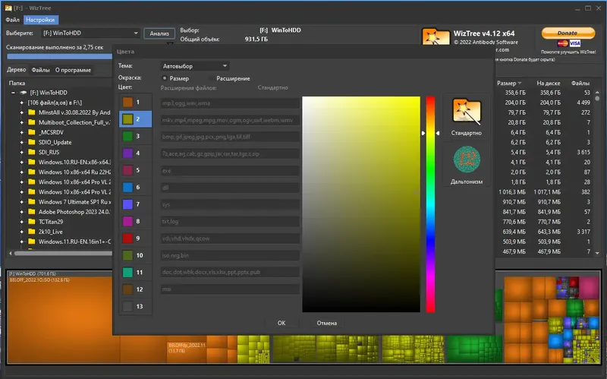The image size is (607, 379).
Task: Click the WizTree logo icon in the header
Action: click(x=436, y=36)
